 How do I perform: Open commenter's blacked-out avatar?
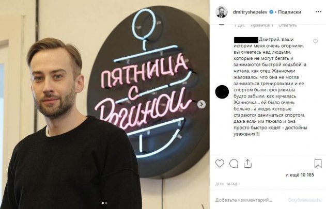[222, 92]
